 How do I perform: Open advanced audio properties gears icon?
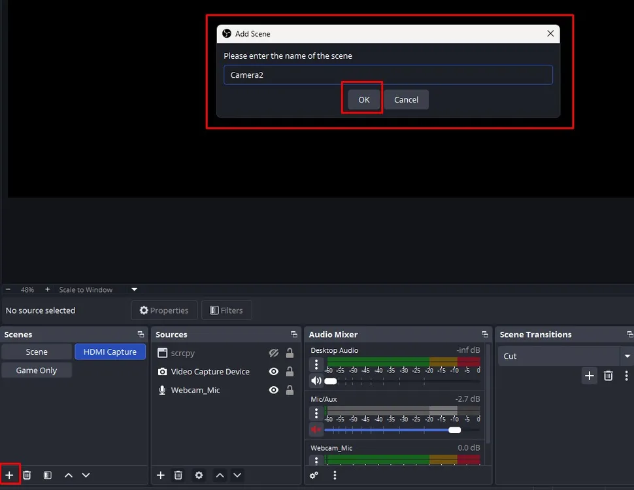click(x=314, y=475)
